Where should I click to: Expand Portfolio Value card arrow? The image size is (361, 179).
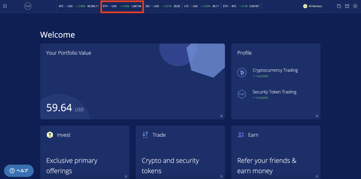pyautogui.click(x=221, y=116)
